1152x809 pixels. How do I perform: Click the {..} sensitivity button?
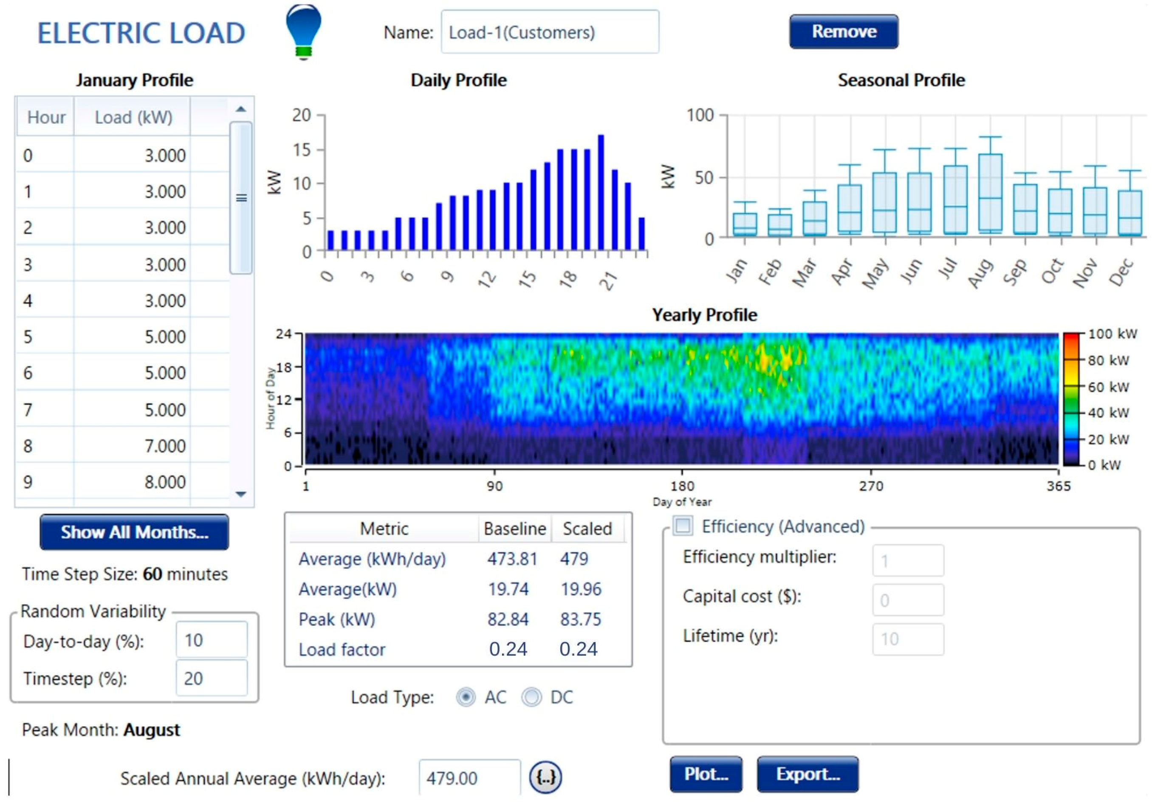545,778
